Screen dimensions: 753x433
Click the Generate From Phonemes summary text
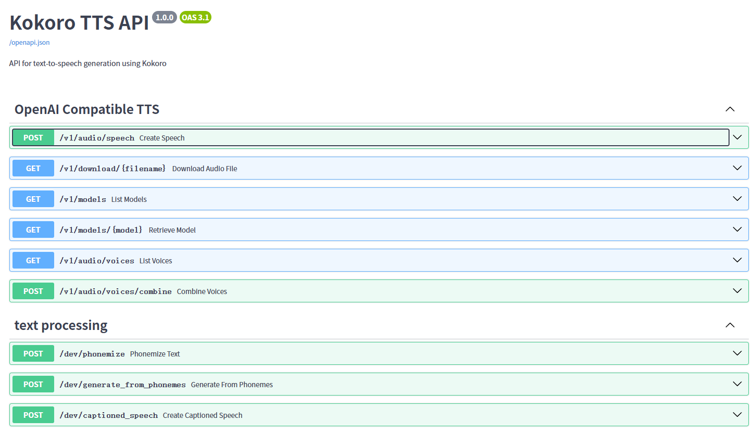[x=232, y=385]
